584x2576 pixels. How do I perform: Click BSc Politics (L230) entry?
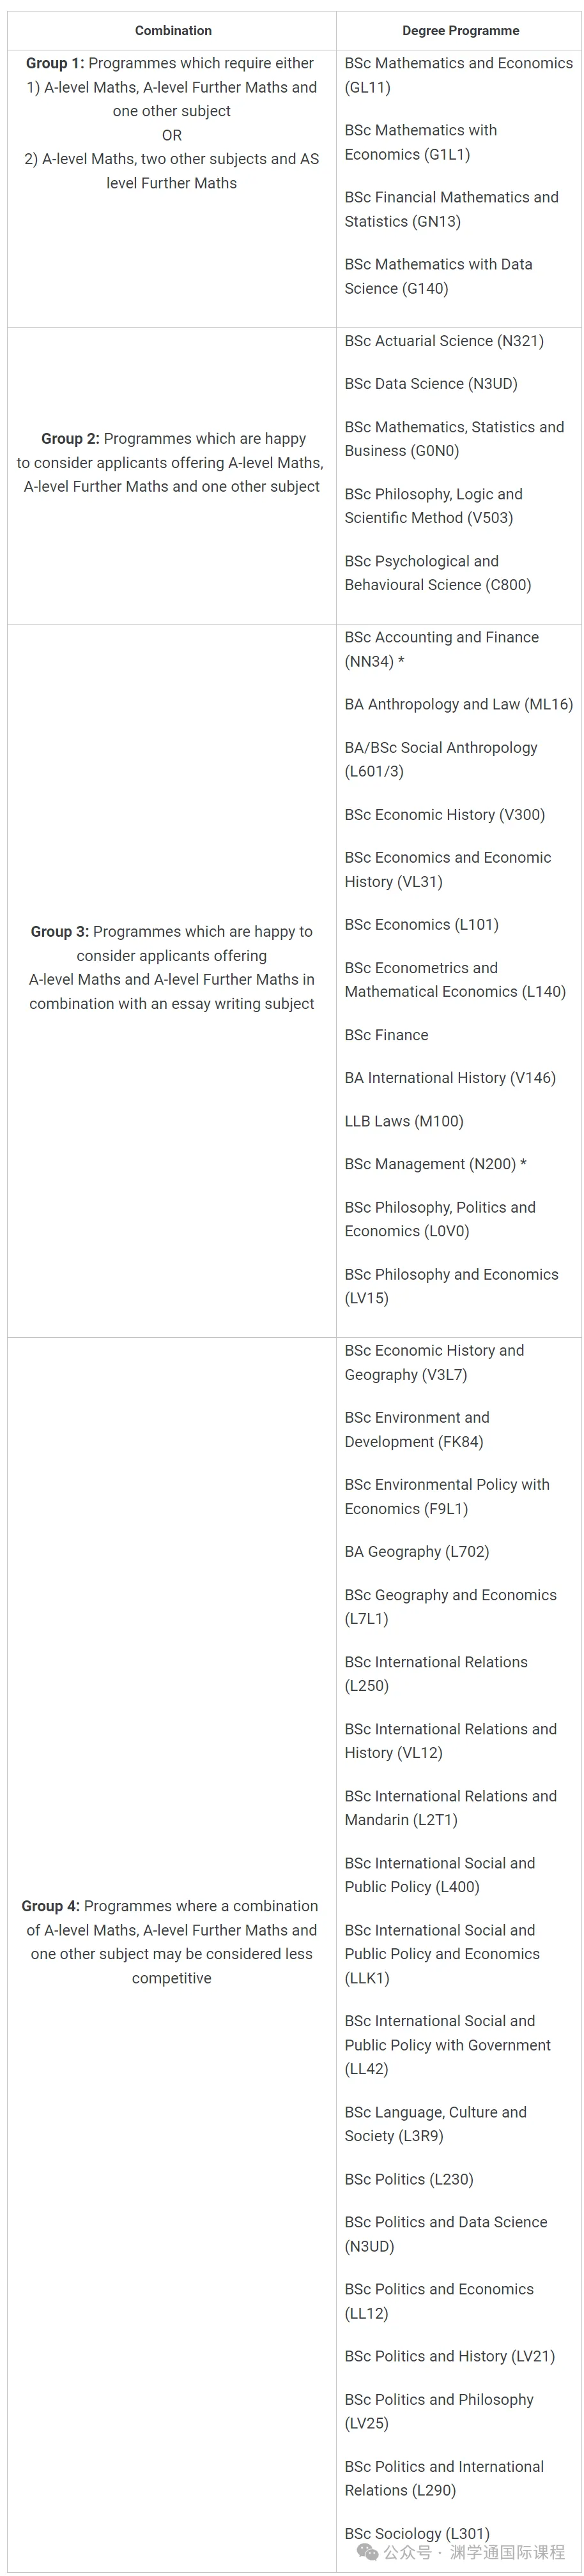coord(409,2180)
